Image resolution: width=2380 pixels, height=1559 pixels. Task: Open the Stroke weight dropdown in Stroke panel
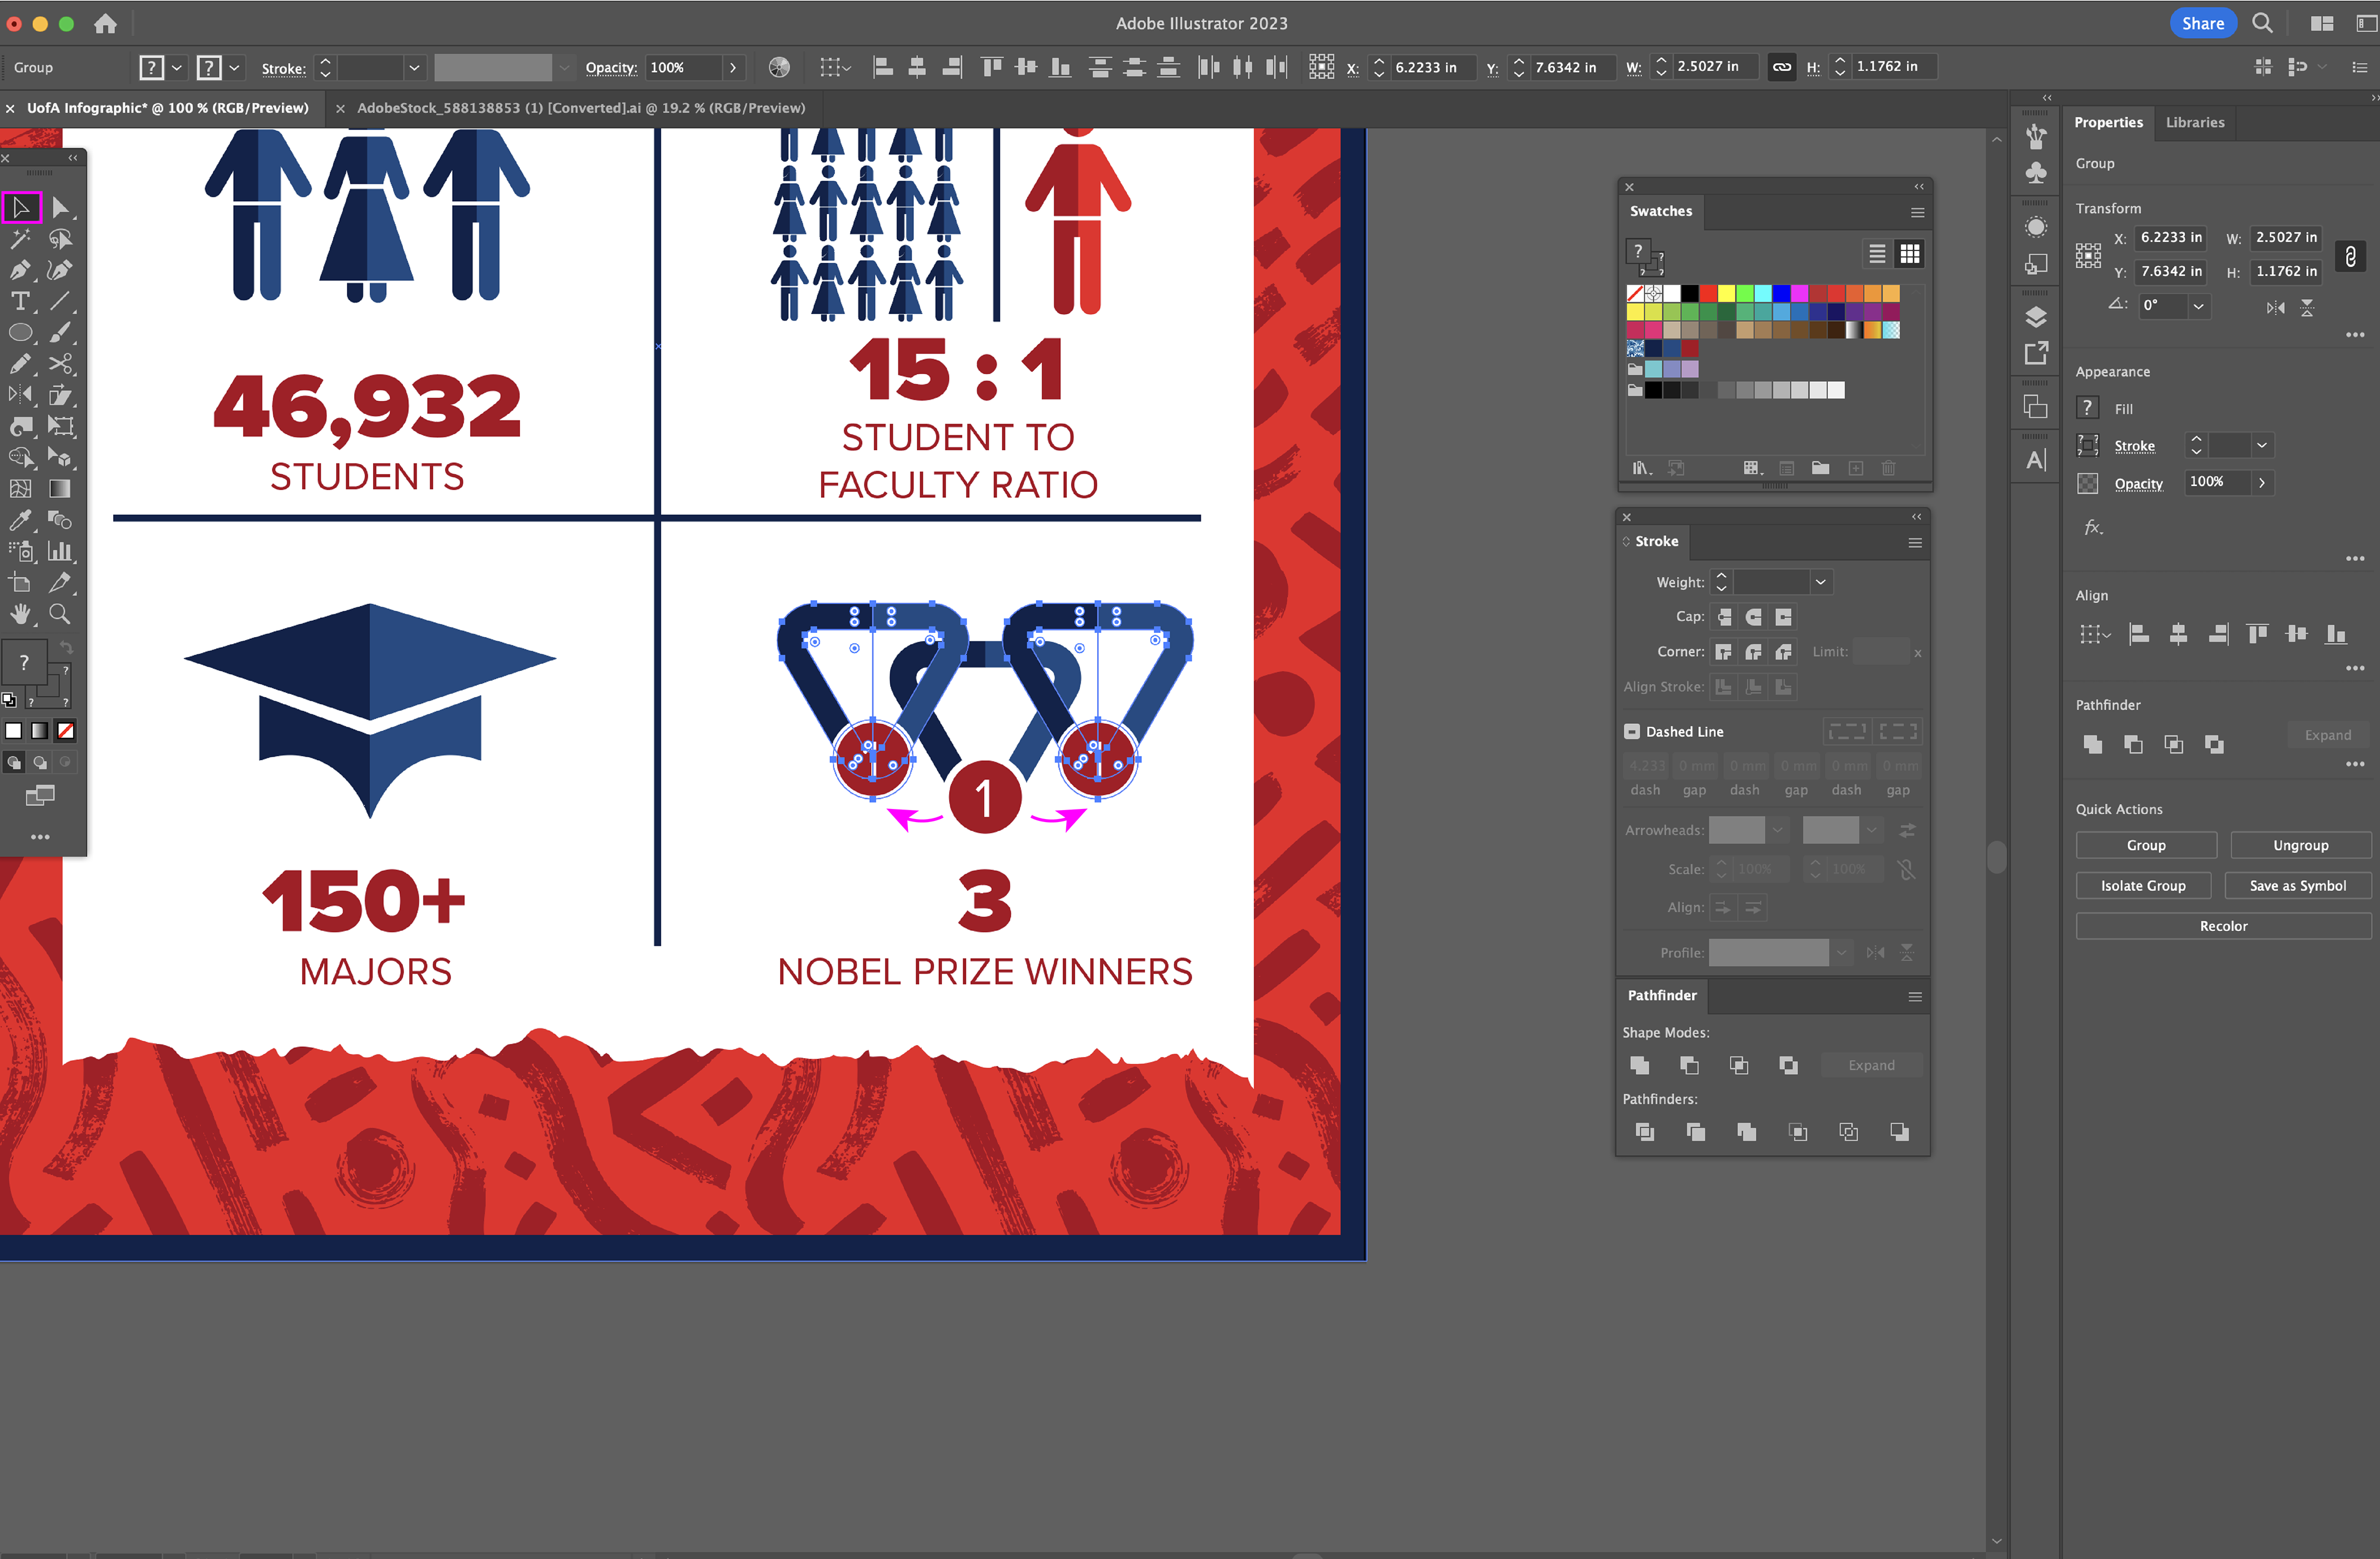(x=1821, y=582)
